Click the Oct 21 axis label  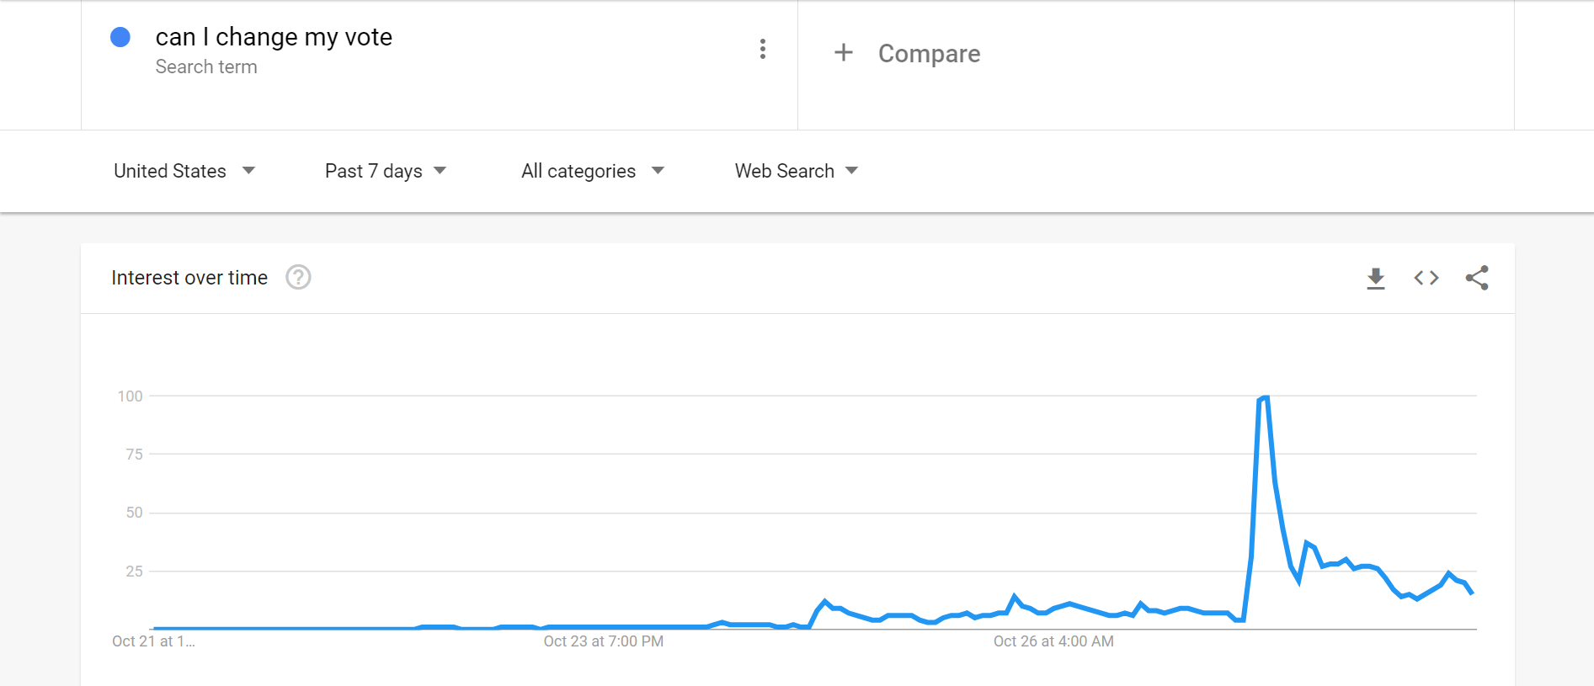[153, 641]
